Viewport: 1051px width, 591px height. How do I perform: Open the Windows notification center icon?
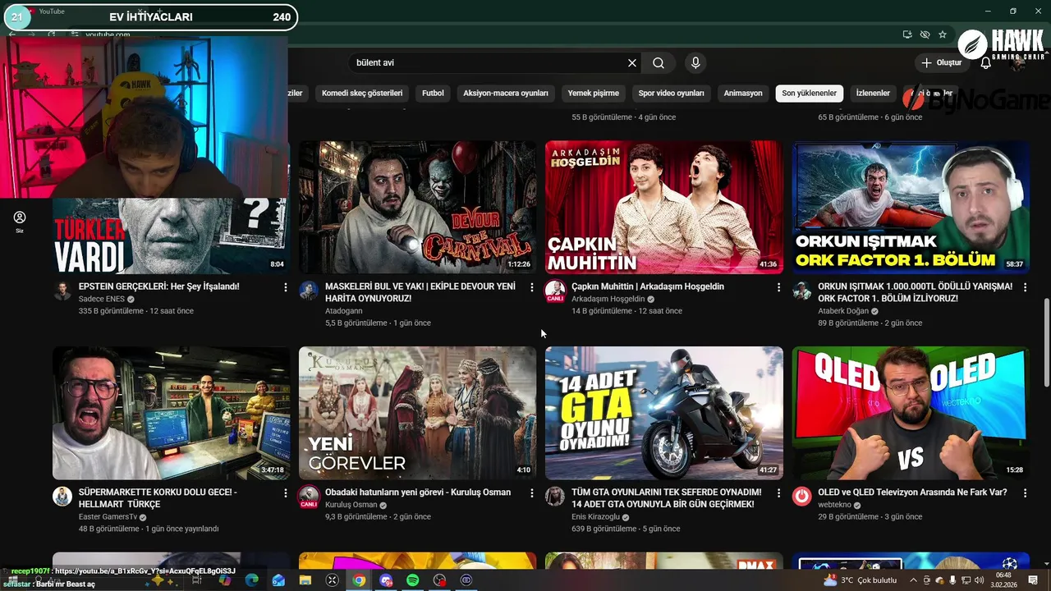tap(1033, 580)
